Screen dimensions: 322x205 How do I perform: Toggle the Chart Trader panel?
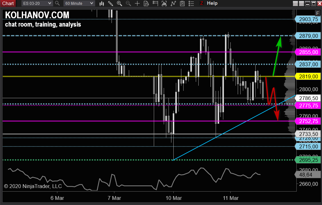(155, 4)
